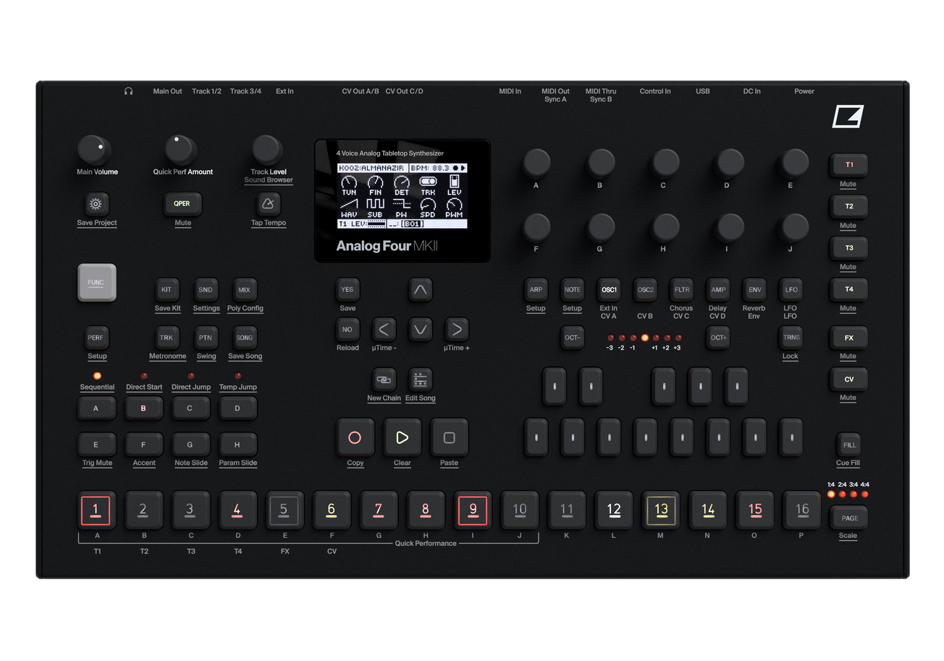Click bank H Param Slide button

click(237, 445)
